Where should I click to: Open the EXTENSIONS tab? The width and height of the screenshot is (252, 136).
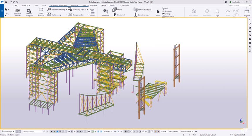point(124,6)
